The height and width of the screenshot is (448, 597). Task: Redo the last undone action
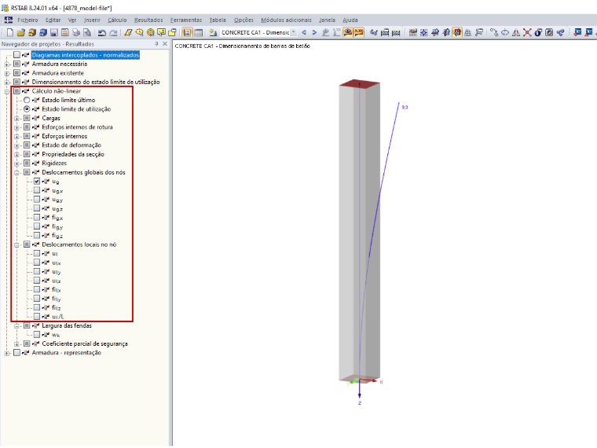tap(113, 32)
